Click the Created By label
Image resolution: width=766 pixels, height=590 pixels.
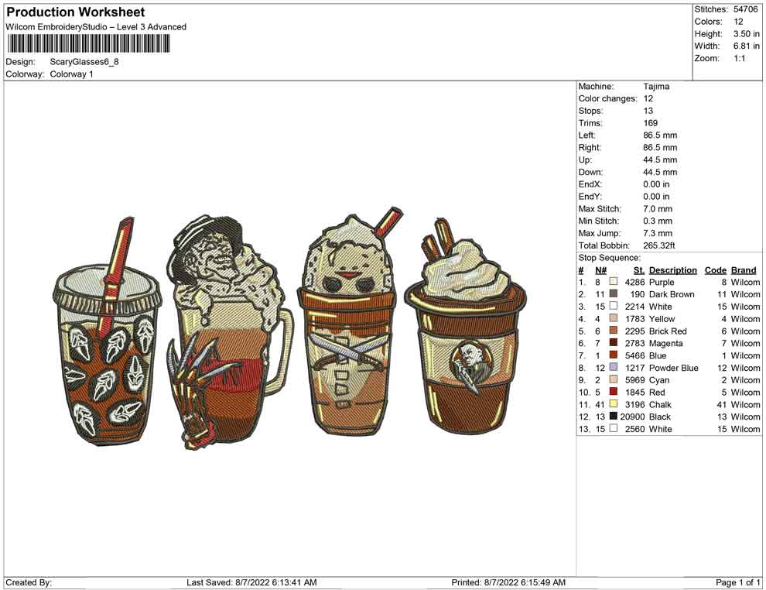29,582
